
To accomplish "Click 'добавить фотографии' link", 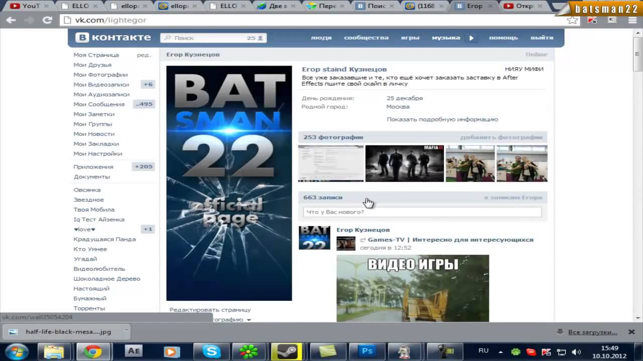I will (501, 137).
